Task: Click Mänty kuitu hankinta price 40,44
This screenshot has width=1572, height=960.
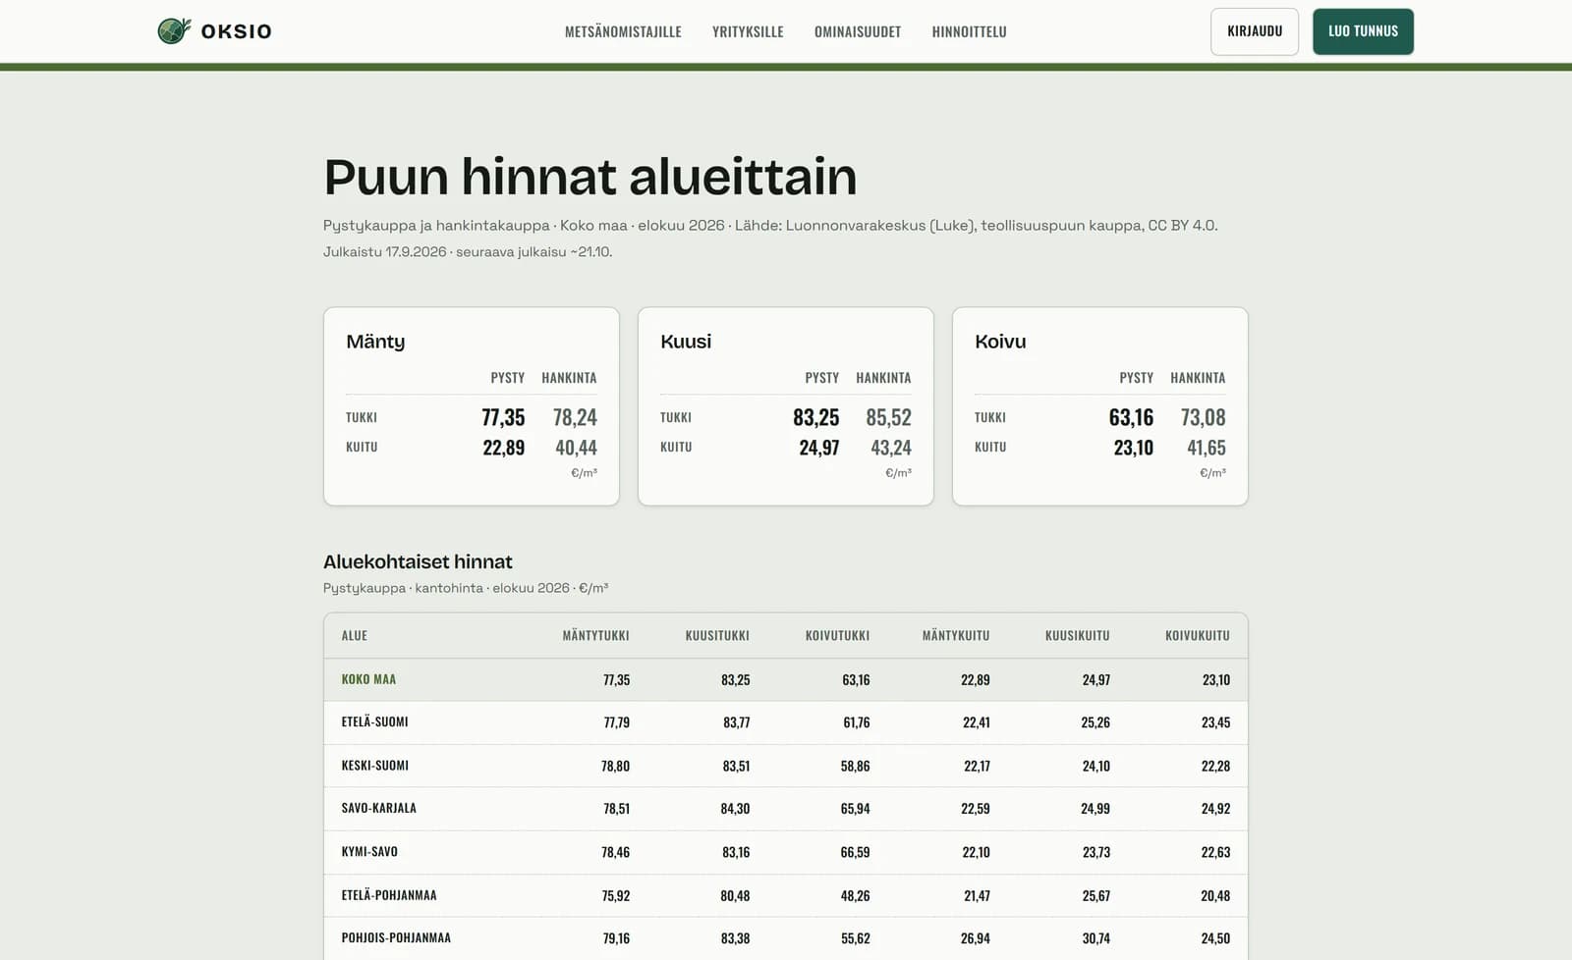Action: point(576,448)
